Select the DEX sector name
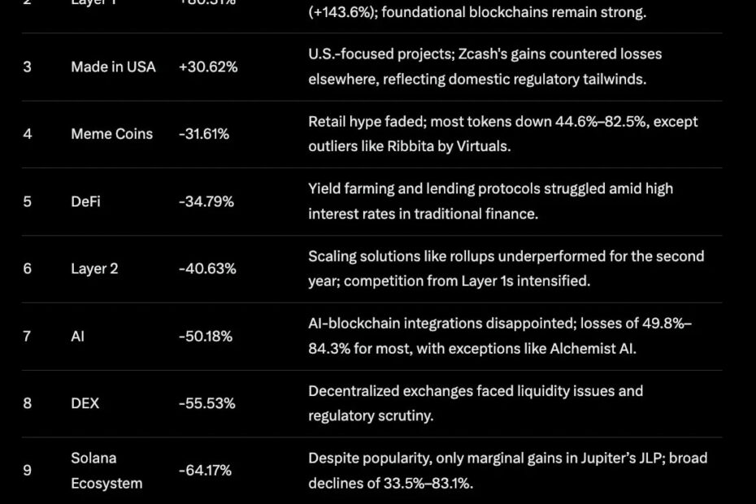The image size is (756, 504). click(x=85, y=402)
